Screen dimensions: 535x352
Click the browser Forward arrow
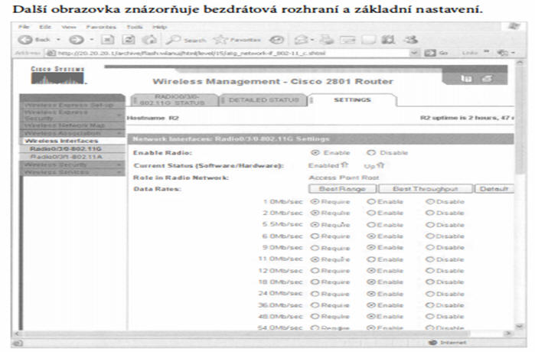click(76, 40)
